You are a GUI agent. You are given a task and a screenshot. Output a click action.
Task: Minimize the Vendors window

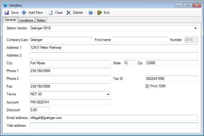(179, 5)
